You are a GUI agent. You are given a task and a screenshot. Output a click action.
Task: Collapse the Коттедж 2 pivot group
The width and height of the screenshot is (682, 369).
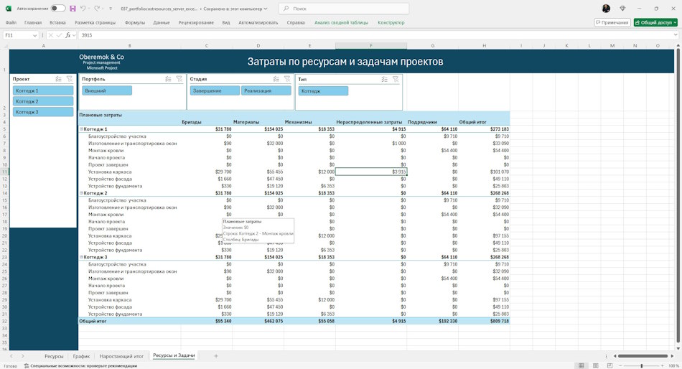click(81, 193)
